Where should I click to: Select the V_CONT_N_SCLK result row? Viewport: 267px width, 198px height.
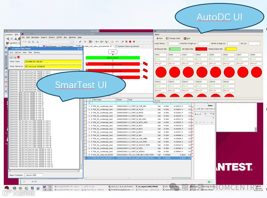138,109
